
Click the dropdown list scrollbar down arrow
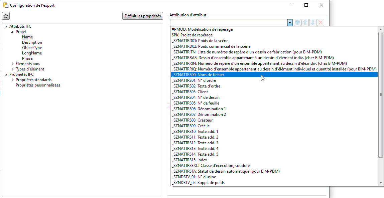point(381,183)
